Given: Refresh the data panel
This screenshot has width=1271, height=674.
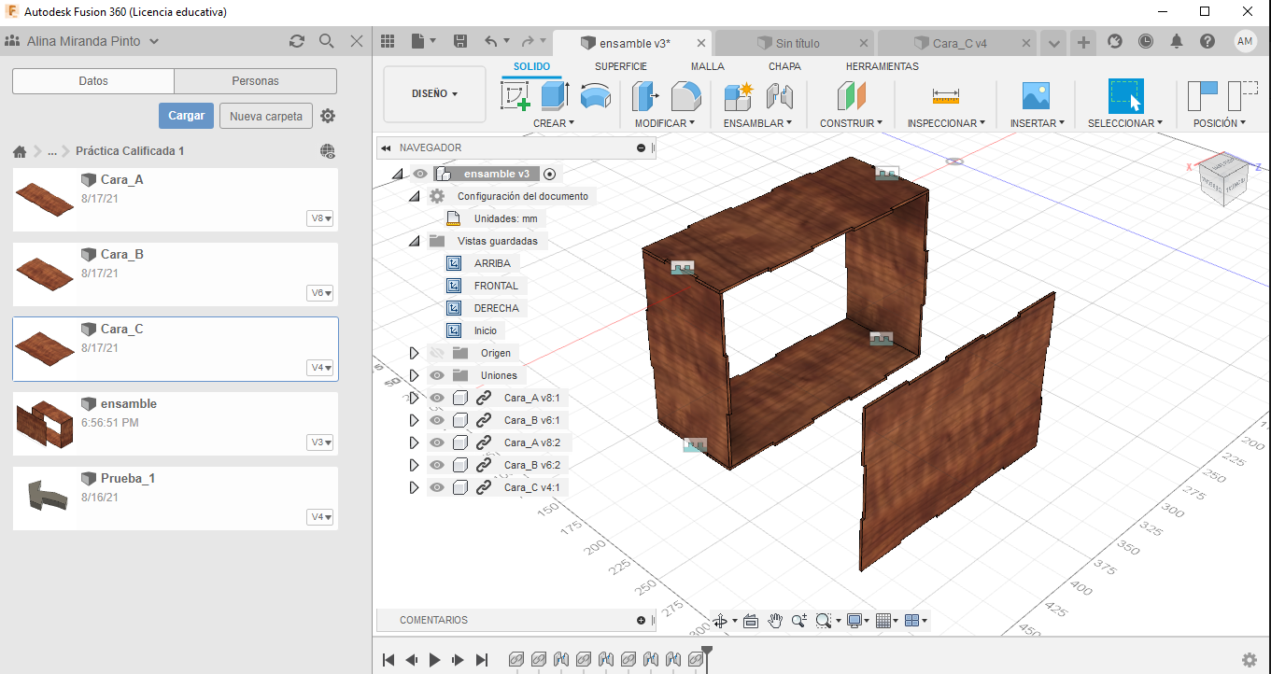Looking at the screenshot, I should coord(297,41).
